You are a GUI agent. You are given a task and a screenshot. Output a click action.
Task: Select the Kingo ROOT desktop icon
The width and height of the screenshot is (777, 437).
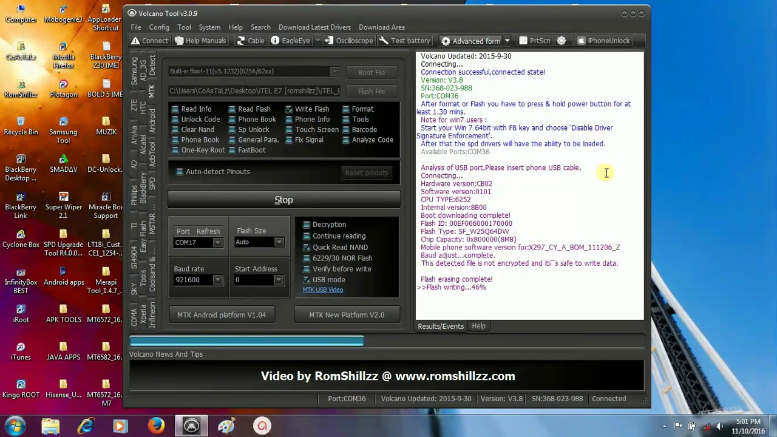coord(21,390)
